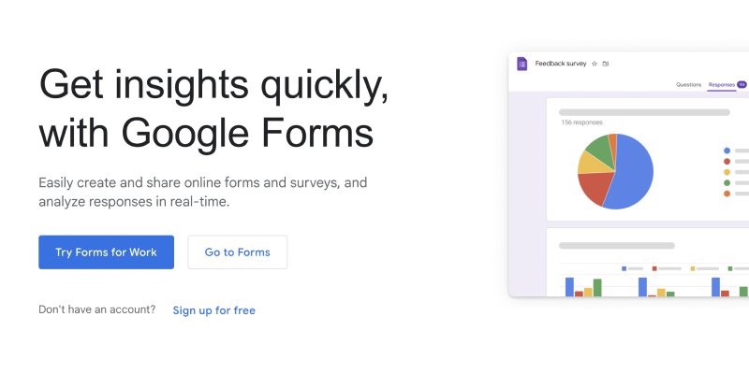This screenshot has height=374, width=749.
Task: Click the purple response count badge
Action: 742,84
